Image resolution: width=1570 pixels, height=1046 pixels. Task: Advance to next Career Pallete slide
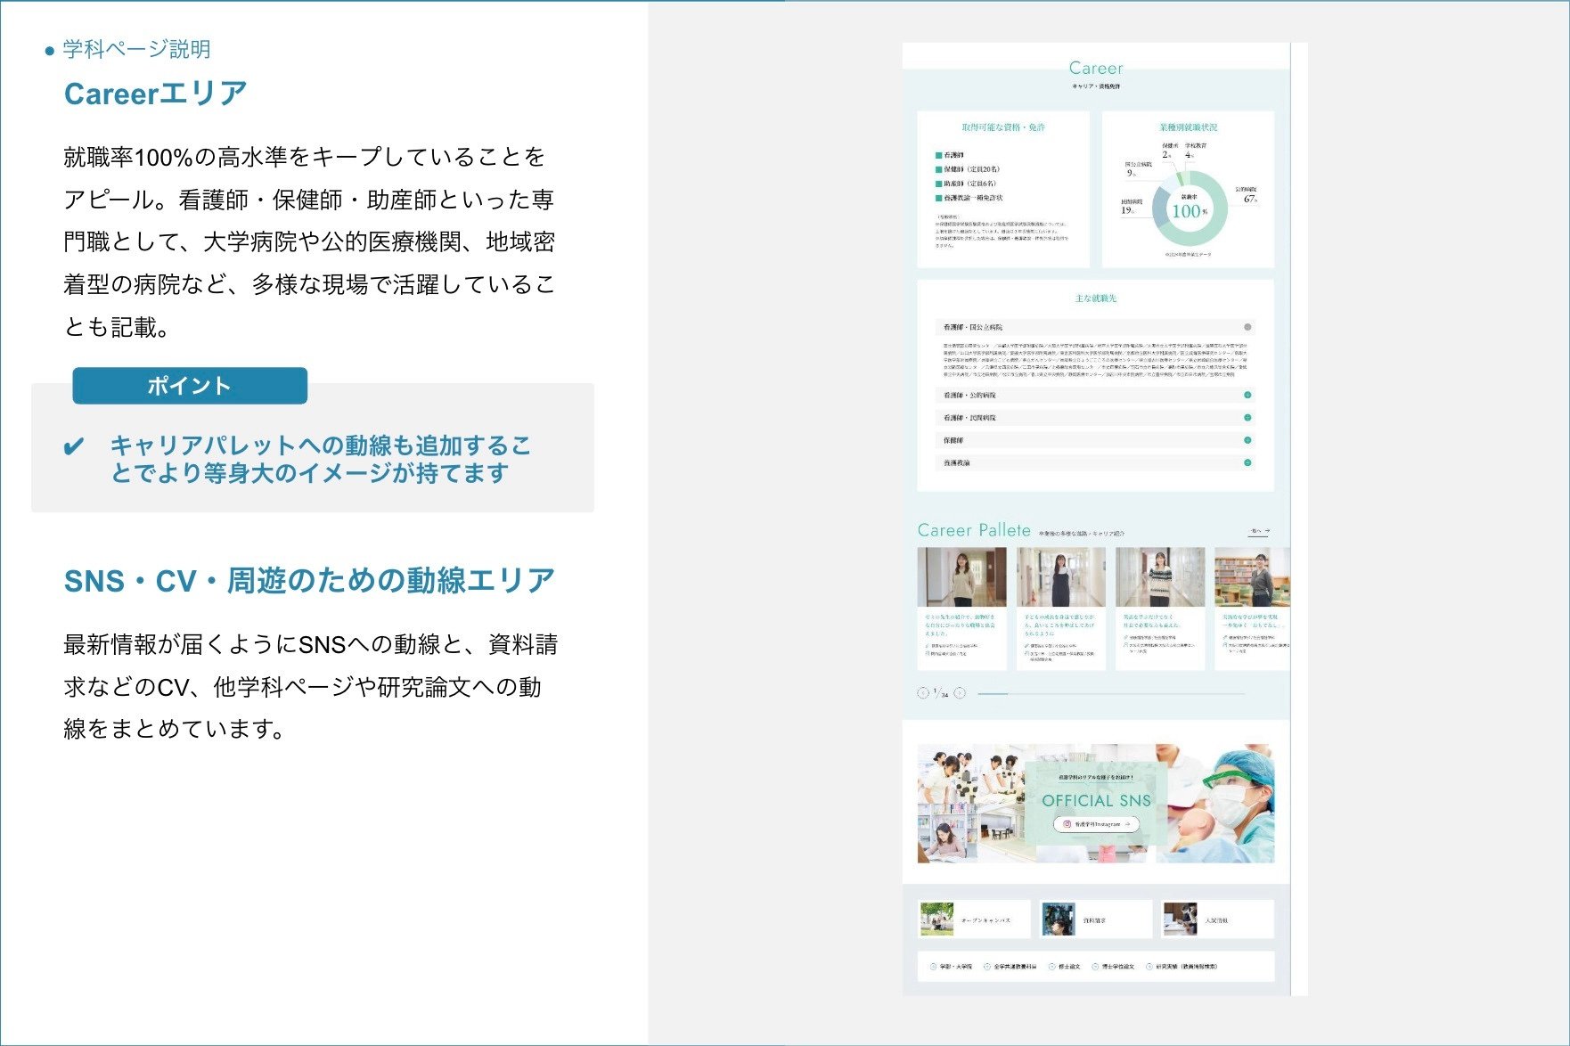click(960, 693)
